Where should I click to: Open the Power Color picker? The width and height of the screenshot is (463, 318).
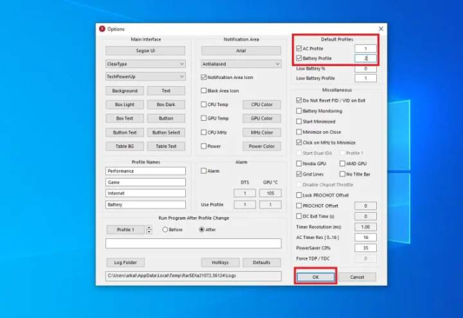(262, 146)
